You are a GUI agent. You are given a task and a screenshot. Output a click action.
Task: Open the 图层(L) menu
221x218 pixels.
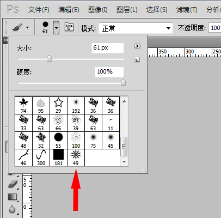click(x=127, y=10)
